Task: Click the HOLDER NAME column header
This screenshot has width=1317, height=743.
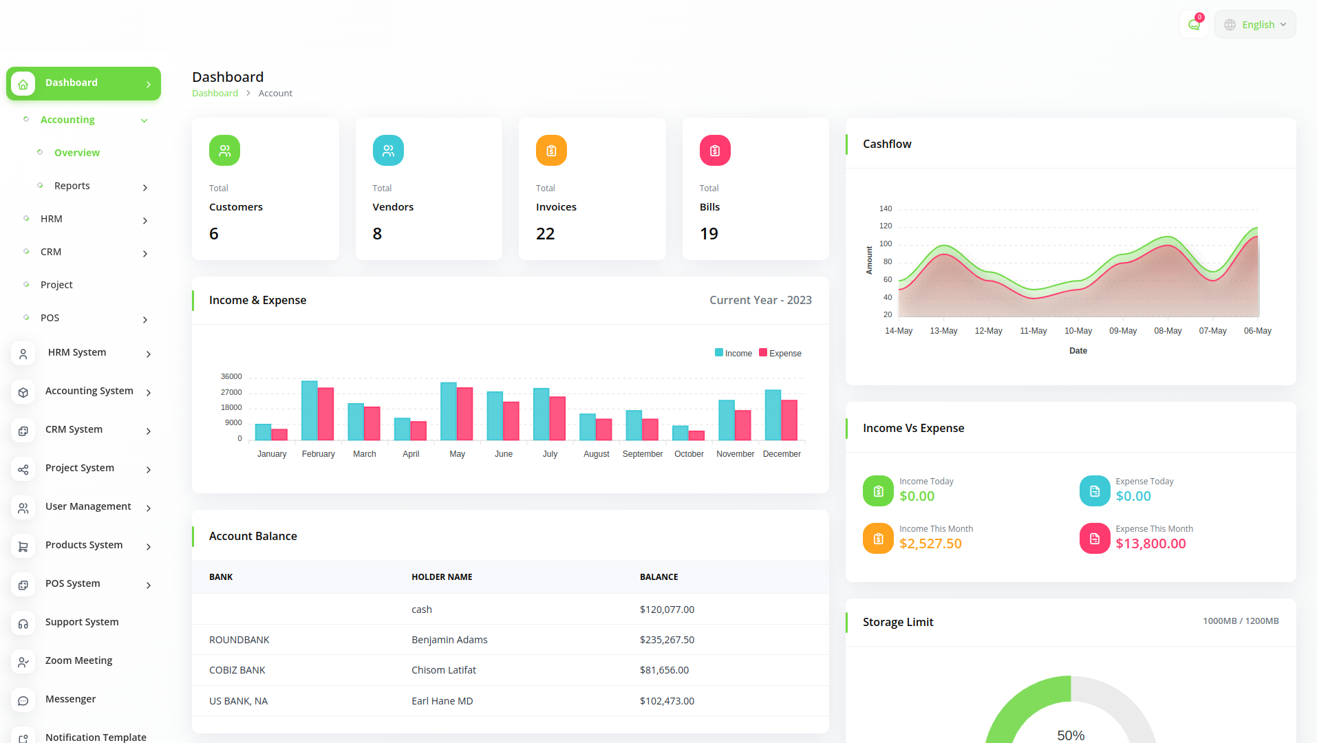Action: pyautogui.click(x=442, y=577)
